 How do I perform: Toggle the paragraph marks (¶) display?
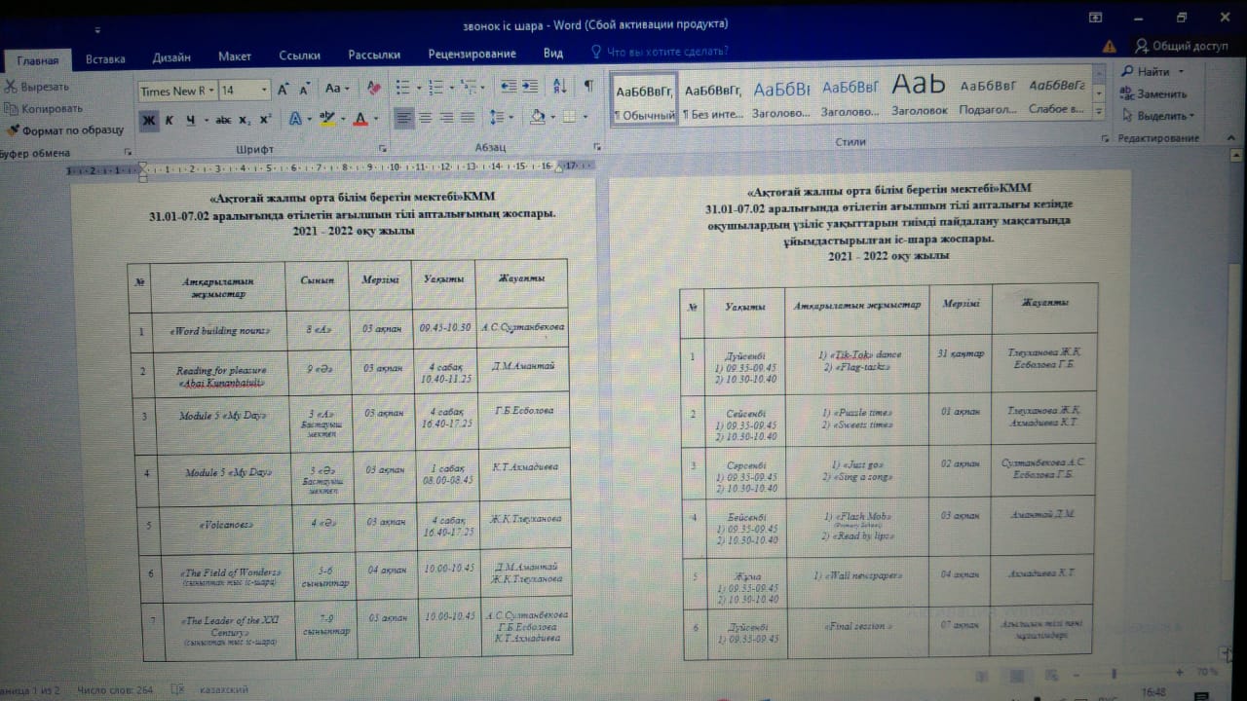(x=587, y=86)
